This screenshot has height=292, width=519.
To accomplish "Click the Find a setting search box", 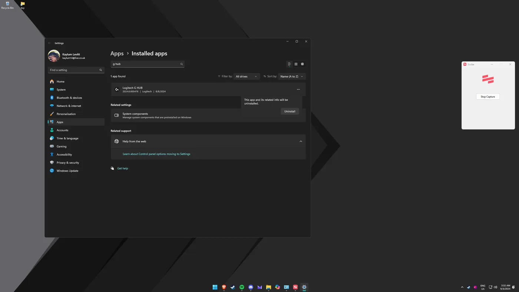I will [x=76, y=70].
